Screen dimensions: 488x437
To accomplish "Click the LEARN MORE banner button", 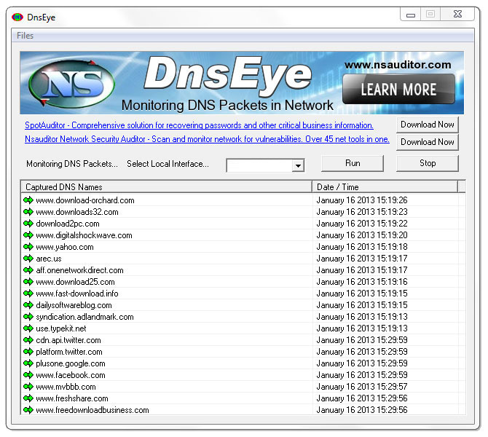I will [x=398, y=90].
